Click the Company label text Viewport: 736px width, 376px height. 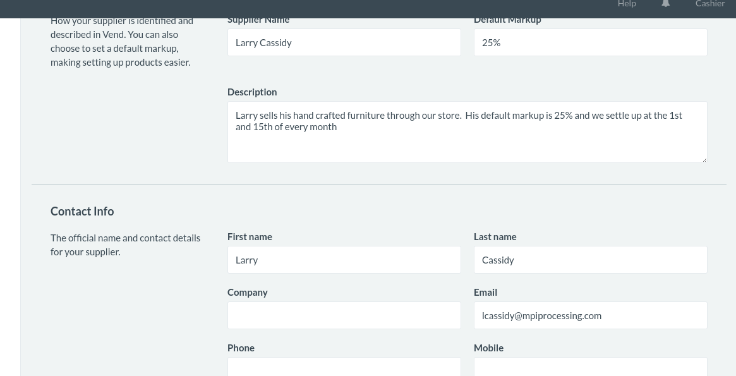click(247, 292)
